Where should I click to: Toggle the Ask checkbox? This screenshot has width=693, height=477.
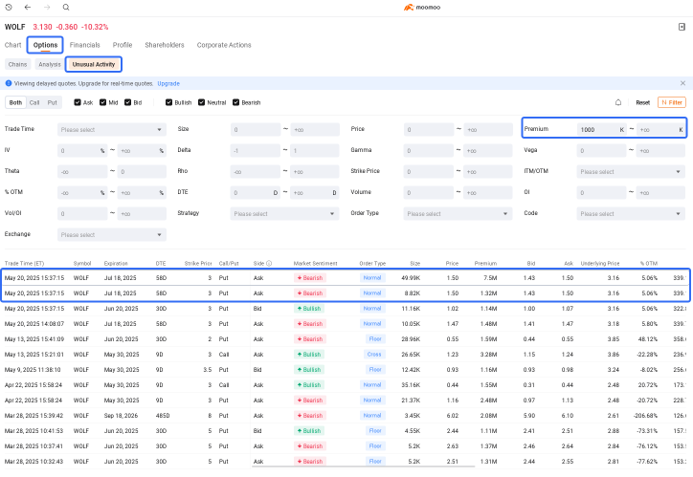point(78,102)
